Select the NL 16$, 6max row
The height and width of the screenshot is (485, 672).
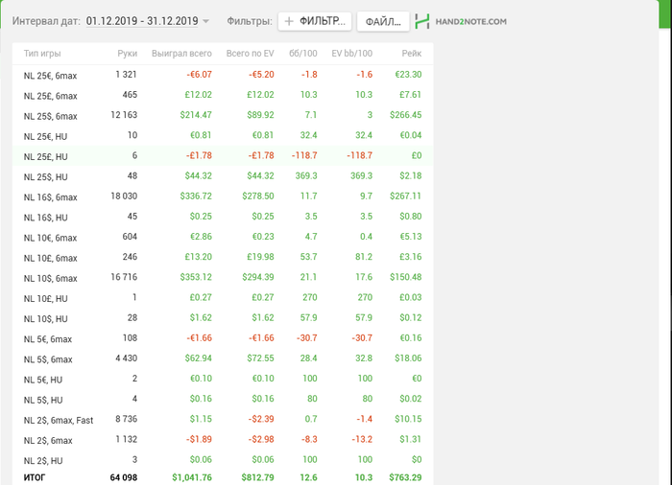(x=223, y=196)
